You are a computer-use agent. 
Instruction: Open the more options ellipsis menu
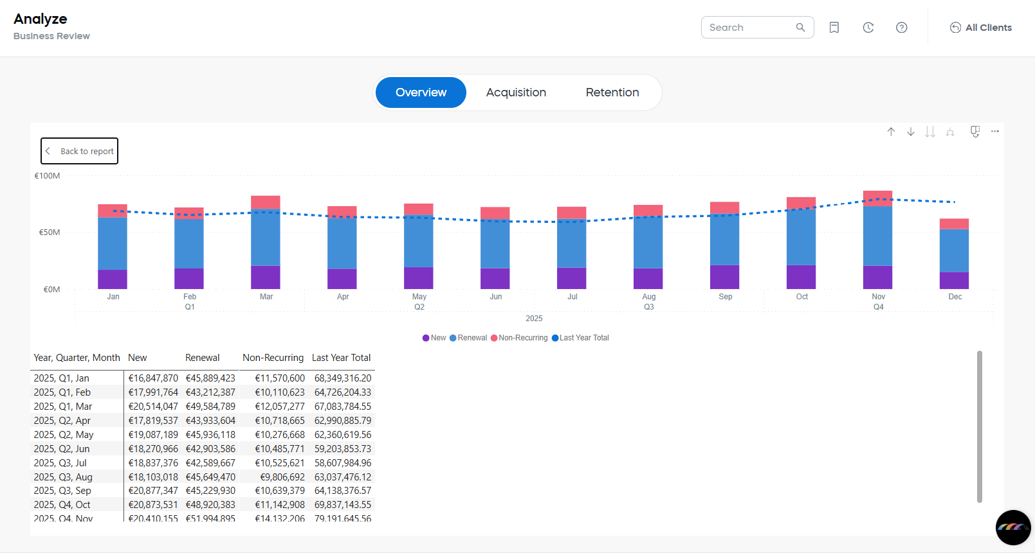point(995,132)
